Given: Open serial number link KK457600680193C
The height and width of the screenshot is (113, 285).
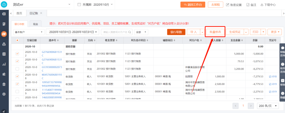Looking at the screenshot, I should tap(52, 77).
